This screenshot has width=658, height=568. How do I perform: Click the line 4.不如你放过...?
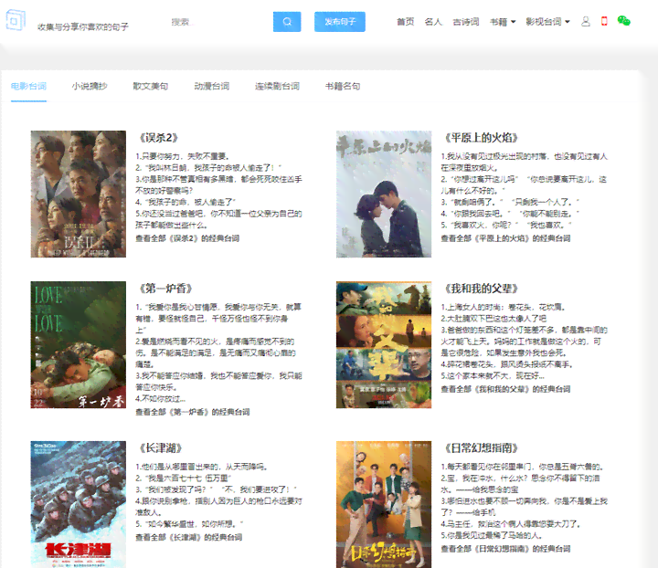[160, 399]
